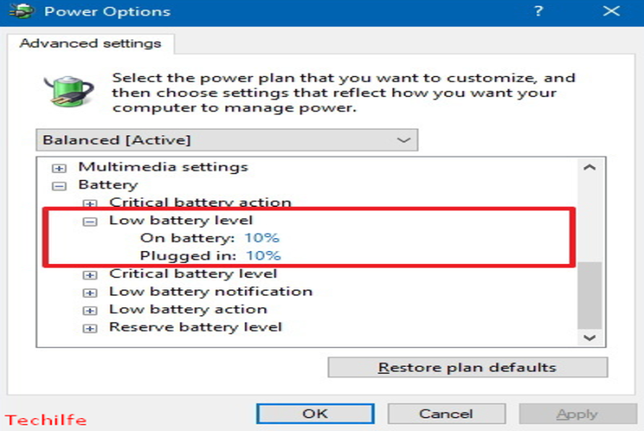Expand the Multimedia settings node
Viewport: 644px width, 431px height.
59,168
